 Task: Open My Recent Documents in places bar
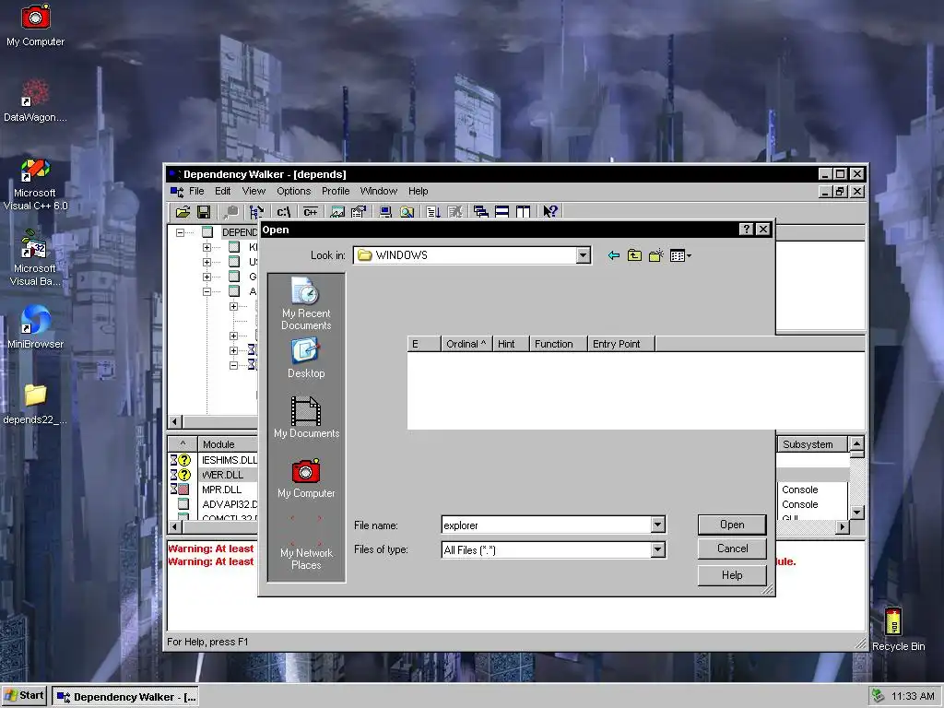tap(306, 304)
